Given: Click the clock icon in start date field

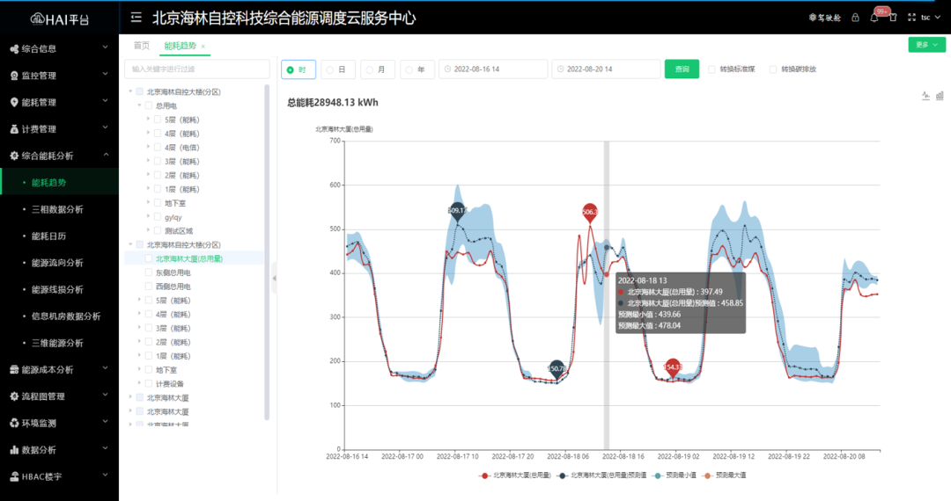Looking at the screenshot, I should (447, 69).
